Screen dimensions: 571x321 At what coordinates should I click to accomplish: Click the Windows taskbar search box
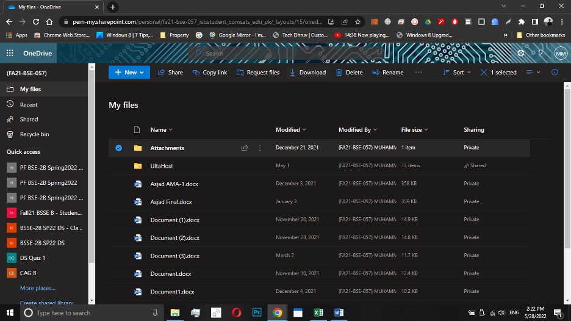tap(91, 312)
